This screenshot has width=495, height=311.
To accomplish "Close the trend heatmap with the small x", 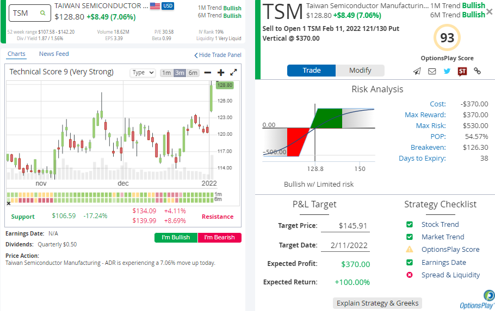I will (x=9, y=204).
